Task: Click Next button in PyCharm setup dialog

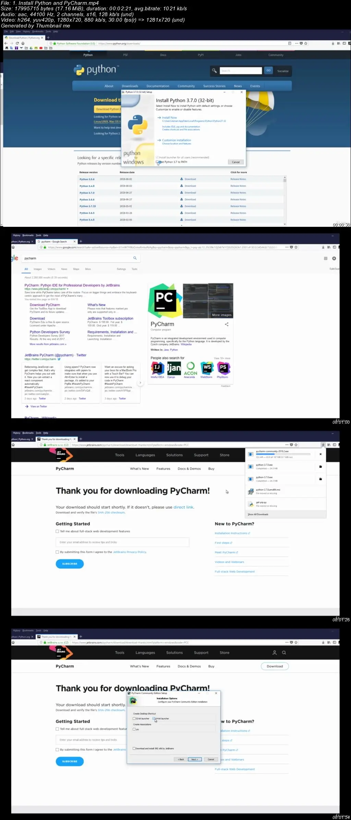Action: (195, 759)
